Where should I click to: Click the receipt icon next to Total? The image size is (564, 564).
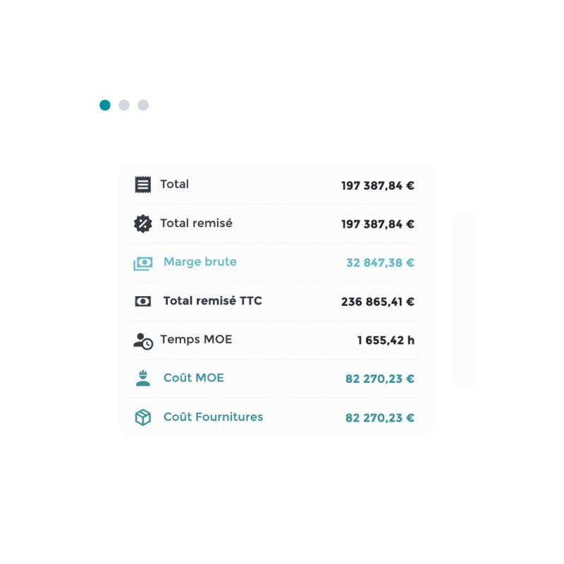click(143, 185)
